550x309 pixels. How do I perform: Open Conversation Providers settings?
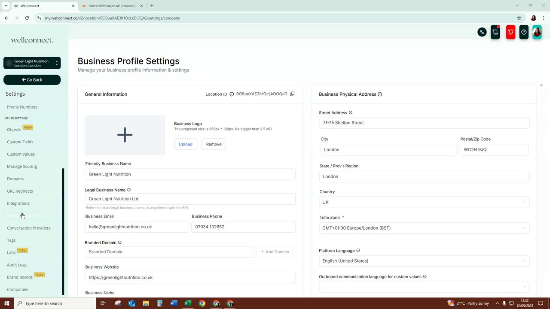point(29,228)
